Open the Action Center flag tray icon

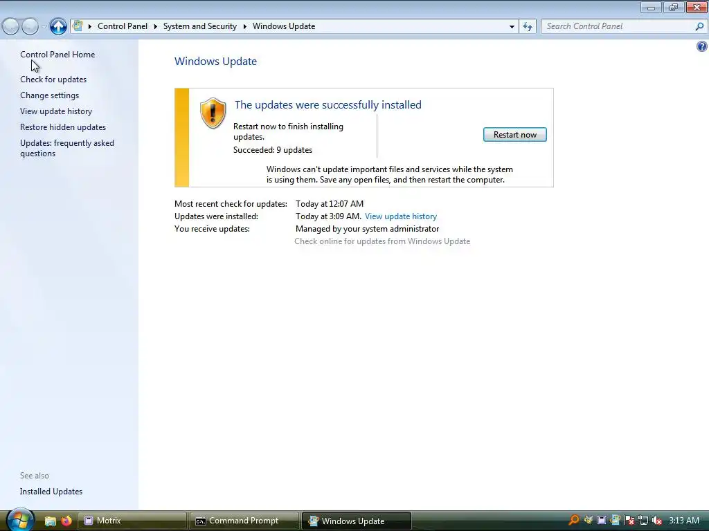[x=629, y=520]
